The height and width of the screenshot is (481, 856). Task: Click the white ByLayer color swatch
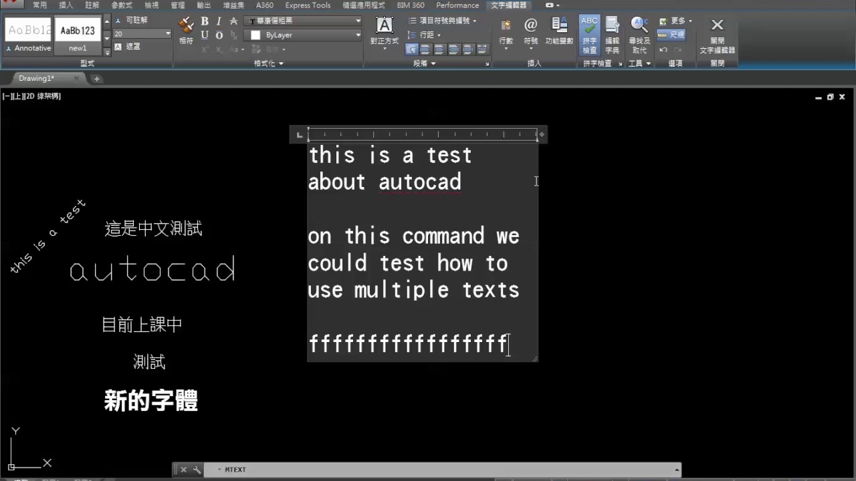(x=255, y=35)
